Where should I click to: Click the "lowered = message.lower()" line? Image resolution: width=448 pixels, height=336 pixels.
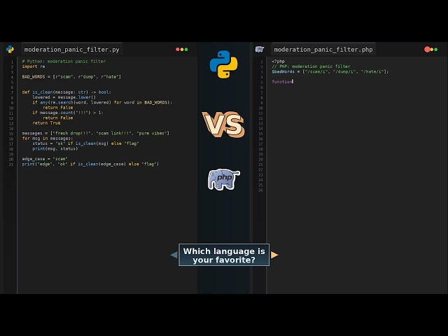coord(64,97)
